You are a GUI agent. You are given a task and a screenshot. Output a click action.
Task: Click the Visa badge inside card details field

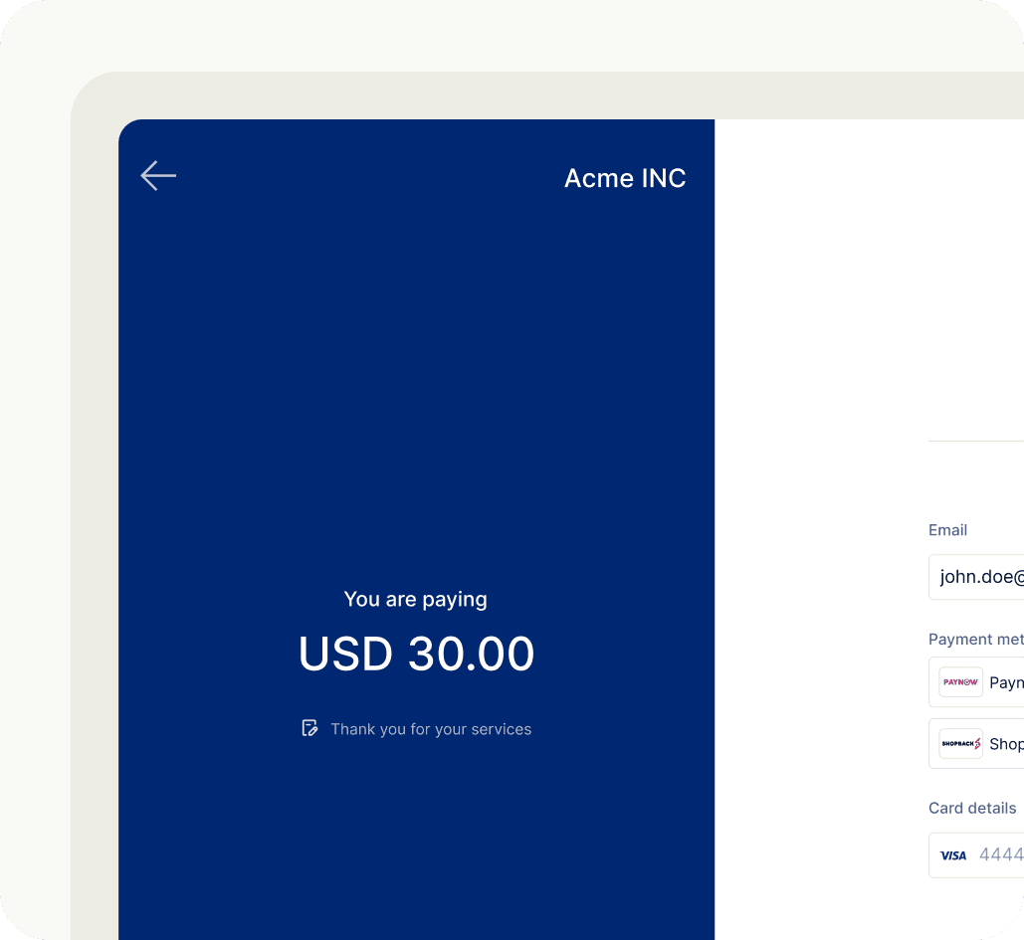coord(952,854)
